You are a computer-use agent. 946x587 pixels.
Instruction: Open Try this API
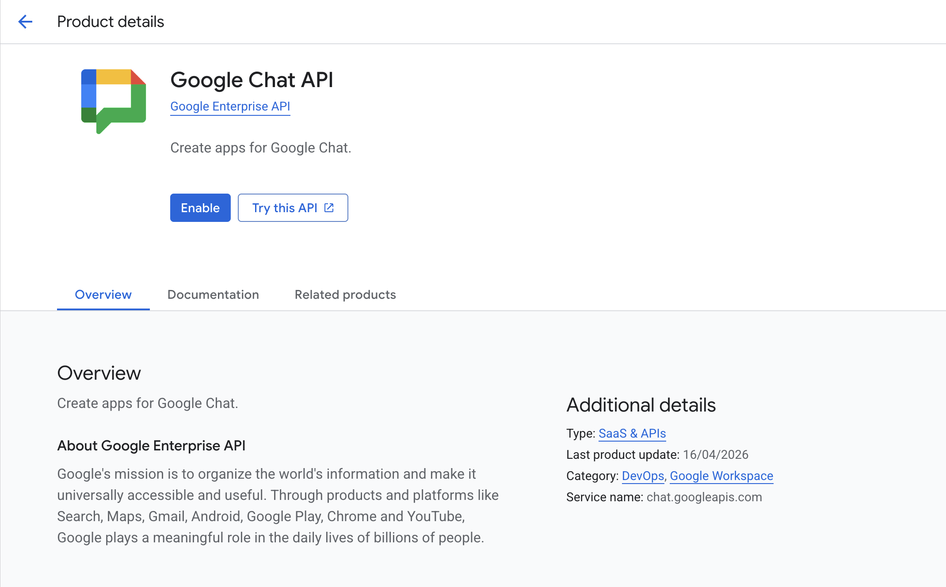[293, 208]
